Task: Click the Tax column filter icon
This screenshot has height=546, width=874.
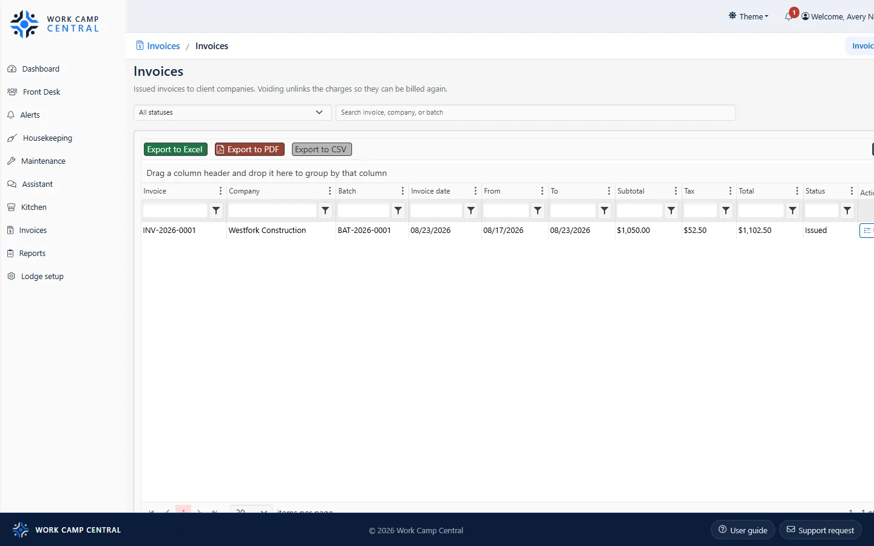Action: [726, 211]
